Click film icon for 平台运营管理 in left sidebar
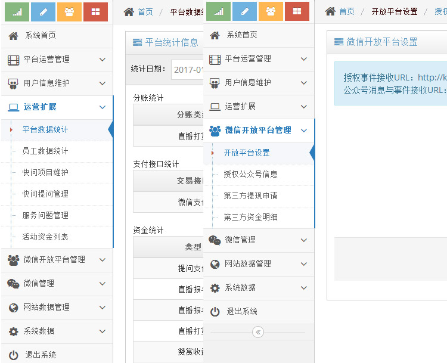This screenshot has width=447, height=363. point(13,60)
